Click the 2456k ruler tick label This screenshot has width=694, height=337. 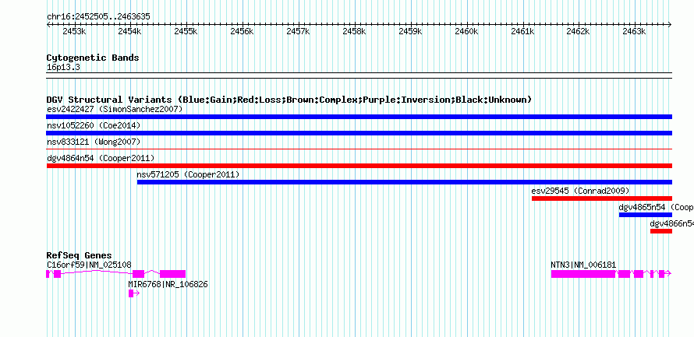[x=242, y=31]
